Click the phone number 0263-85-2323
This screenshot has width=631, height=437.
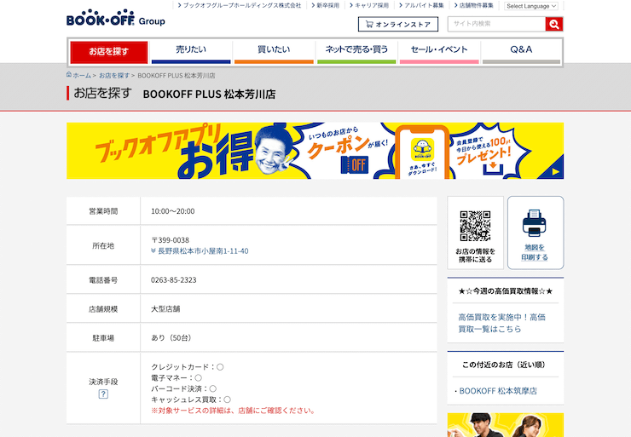[x=173, y=279]
